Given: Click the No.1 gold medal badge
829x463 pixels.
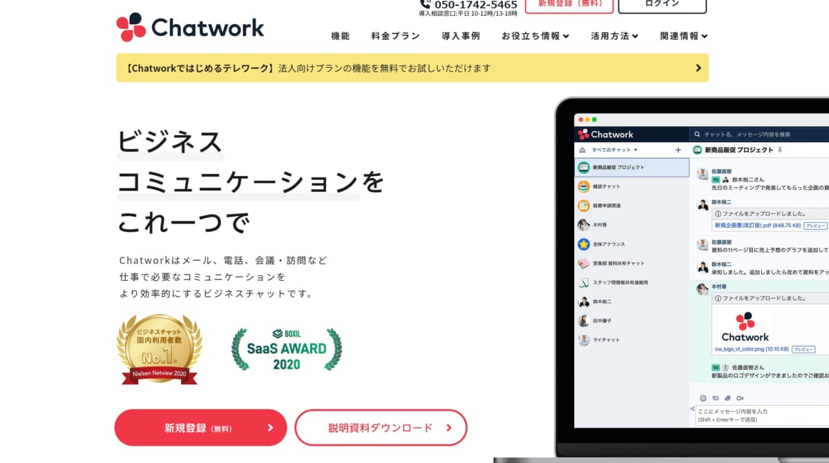Looking at the screenshot, I should click(160, 349).
